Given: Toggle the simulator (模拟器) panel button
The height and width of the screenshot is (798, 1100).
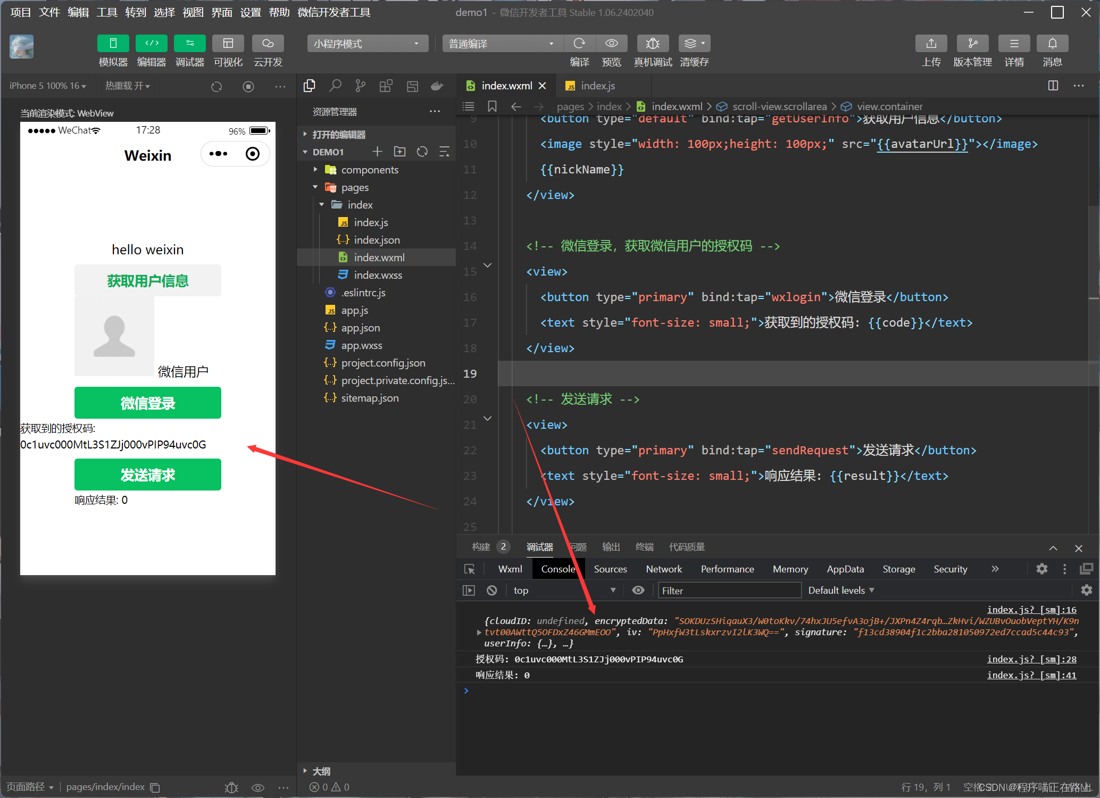Looking at the screenshot, I should tap(113, 44).
